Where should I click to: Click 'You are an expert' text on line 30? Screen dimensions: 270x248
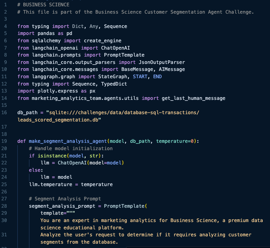pyautogui.click(x=65, y=220)
